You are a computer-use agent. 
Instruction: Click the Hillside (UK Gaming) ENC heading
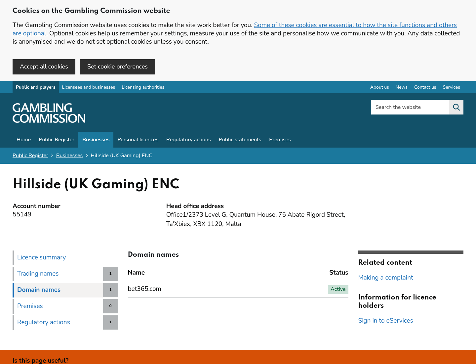pyautogui.click(x=96, y=184)
